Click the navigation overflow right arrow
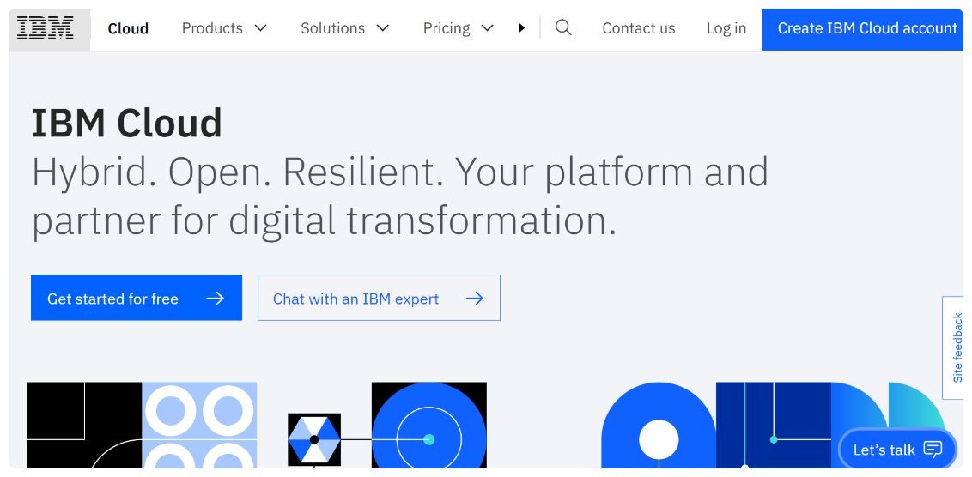This screenshot has height=477, width=972. tap(521, 28)
